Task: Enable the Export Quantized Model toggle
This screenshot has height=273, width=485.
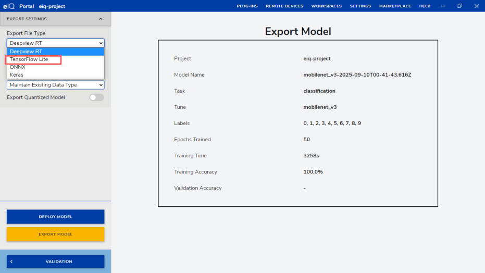Action: (96, 97)
